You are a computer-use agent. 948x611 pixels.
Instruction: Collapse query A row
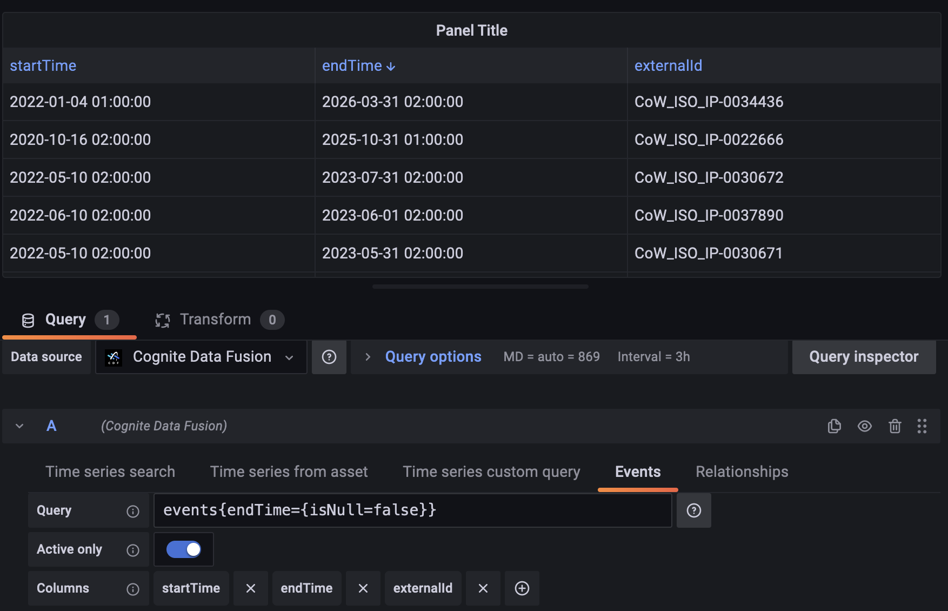[19, 426]
